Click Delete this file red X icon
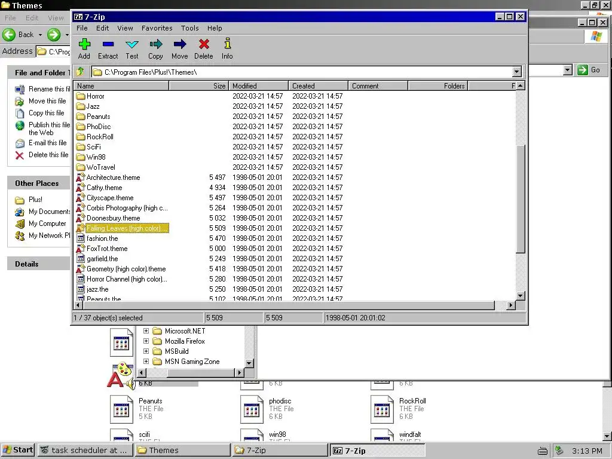The width and height of the screenshot is (612, 459). point(20,156)
